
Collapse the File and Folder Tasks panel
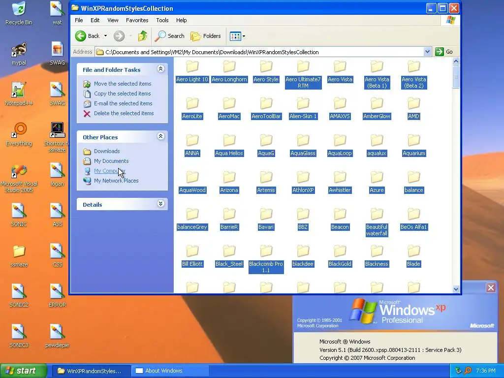(x=161, y=69)
